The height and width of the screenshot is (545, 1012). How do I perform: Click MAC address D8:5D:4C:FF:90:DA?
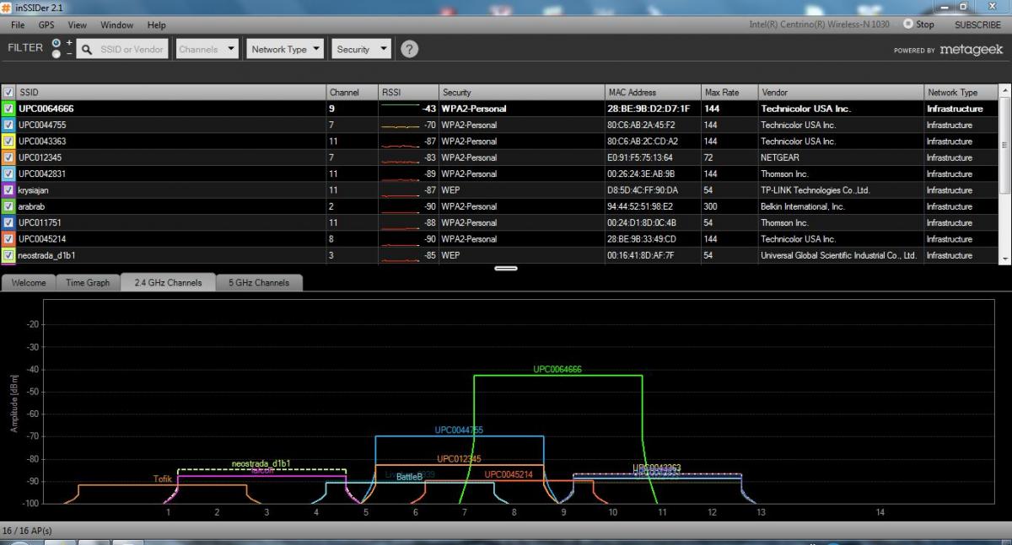coord(642,190)
